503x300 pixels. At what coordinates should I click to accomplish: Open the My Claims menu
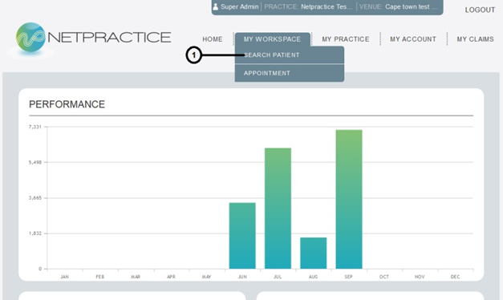(475, 39)
